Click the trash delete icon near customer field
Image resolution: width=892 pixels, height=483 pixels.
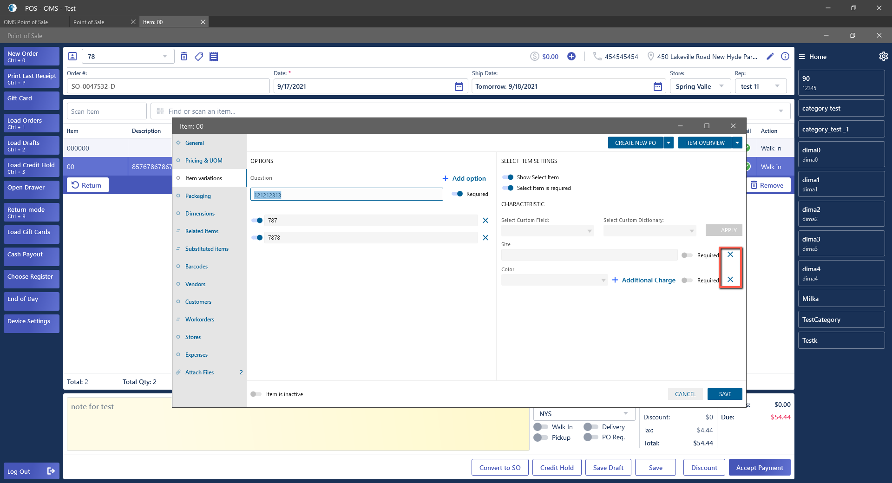184,57
